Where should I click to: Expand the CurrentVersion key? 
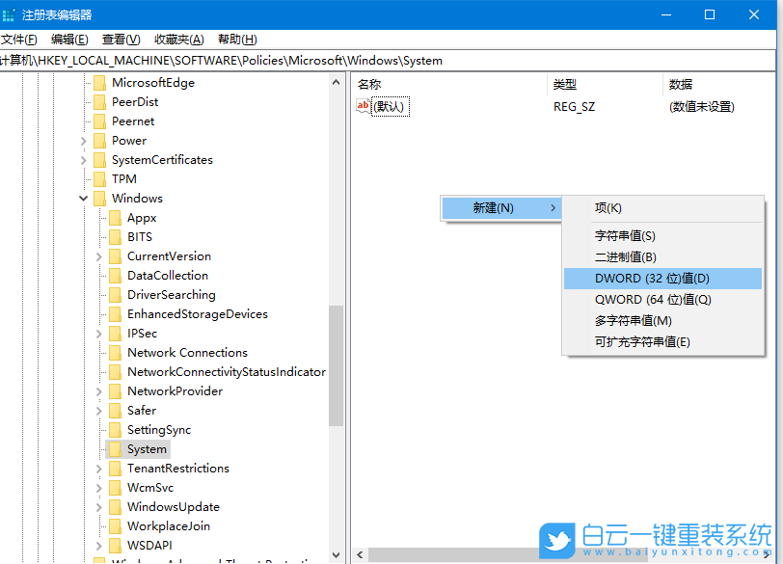99,255
